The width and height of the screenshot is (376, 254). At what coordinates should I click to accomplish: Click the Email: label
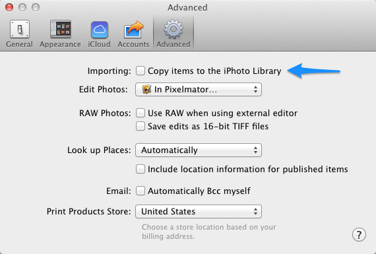119,191
